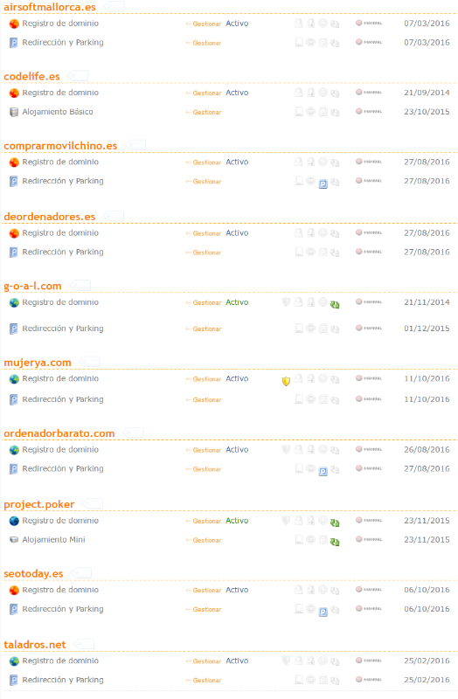Click Activo status of g-o-a-l.com registration
This screenshot has width=458, height=699.
pyautogui.click(x=237, y=302)
